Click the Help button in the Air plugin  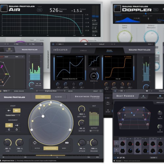click(39, 10)
